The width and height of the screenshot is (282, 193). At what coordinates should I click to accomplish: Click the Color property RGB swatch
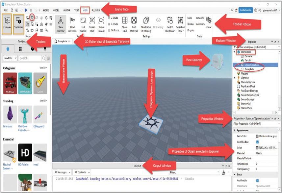257,147
